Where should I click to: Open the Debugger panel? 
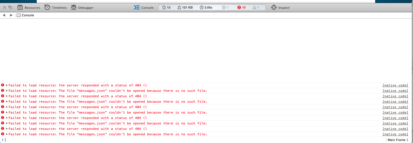pyautogui.click(x=82, y=8)
